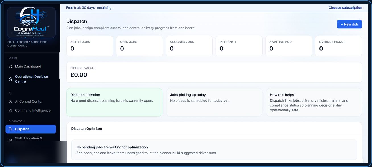372x167 pixels.
Task: Select the Open Jobs stat card
Action: [139, 46]
